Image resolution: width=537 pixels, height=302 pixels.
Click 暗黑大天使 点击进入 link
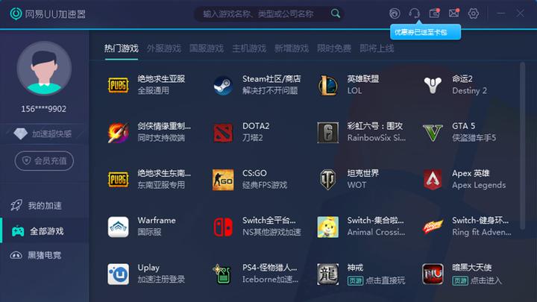(x=486, y=280)
